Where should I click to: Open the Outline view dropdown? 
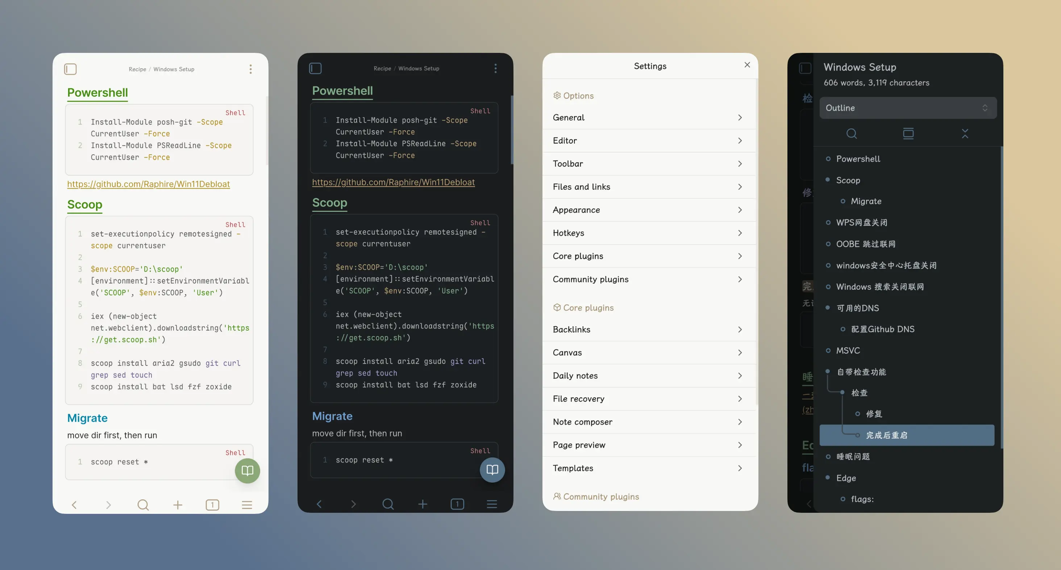click(x=907, y=108)
